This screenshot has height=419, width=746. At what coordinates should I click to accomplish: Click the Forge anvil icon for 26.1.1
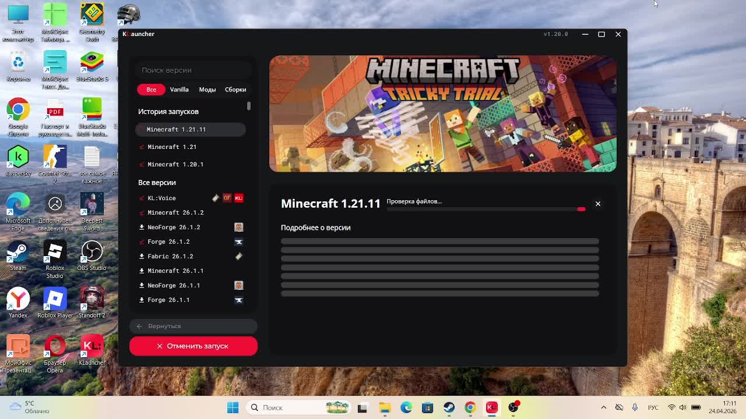point(238,300)
